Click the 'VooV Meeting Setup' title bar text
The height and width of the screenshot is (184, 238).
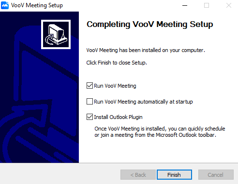pyautogui.click(x=37, y=5)
